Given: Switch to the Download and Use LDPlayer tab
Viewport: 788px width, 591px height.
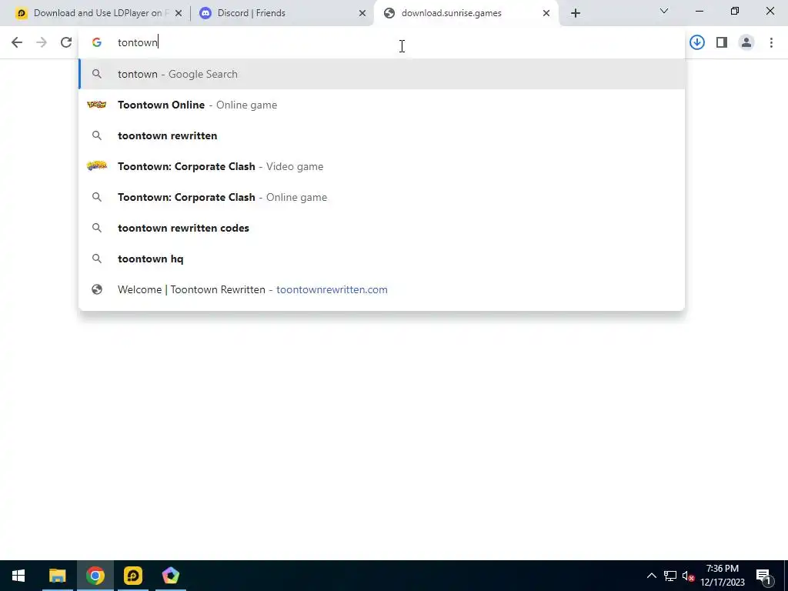Looking at the screenshot, I should tap(96, 13).
